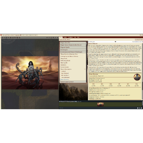Toggle the eye visibility icon above map
This screenshot has height=143, width=143.
coord(47,38)
